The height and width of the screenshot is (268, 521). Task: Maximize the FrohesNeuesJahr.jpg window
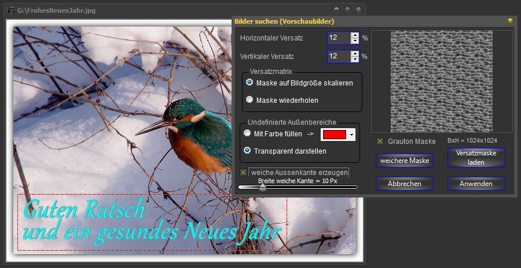347,10
